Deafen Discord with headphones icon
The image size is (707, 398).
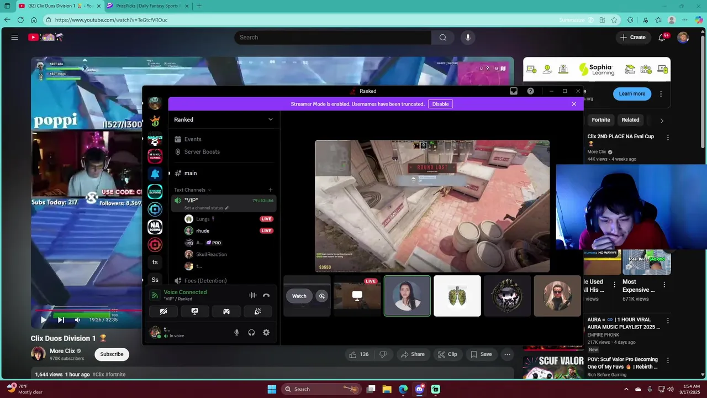click(251, 332)
